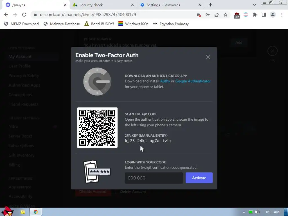Click the Angry Birds start button
The width and height of the screenshot is (288, 216).
pyautogui.click(x=8, y=211)
